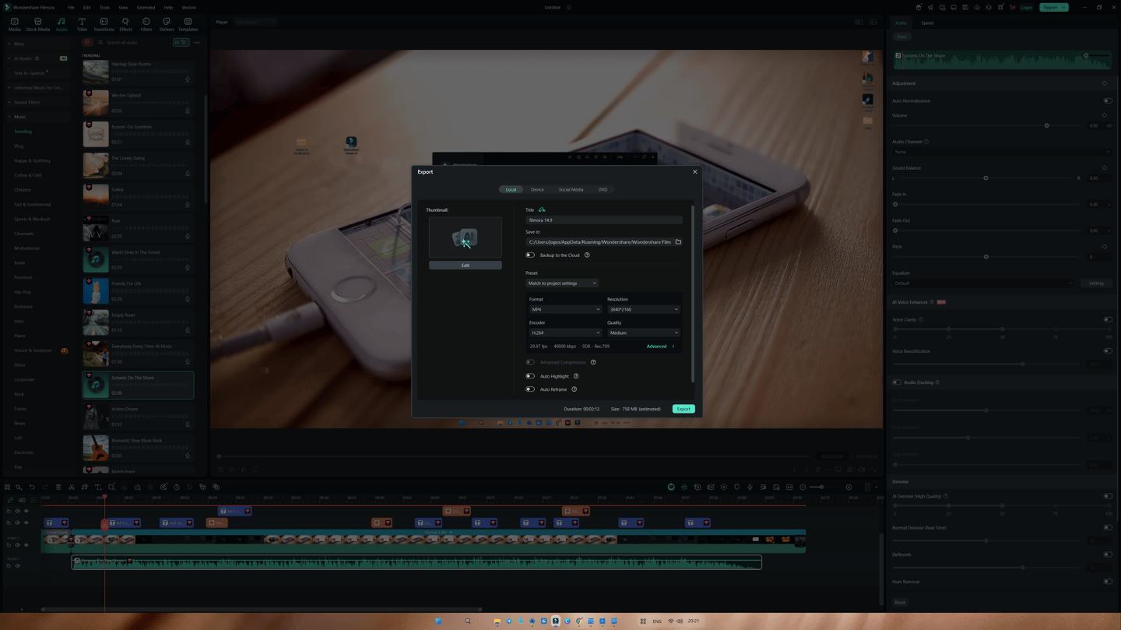The height and width of the screenshot is (630, 1121).
Task: Open the Equalizer Default dropdown
Action: [x=983, y=283]
